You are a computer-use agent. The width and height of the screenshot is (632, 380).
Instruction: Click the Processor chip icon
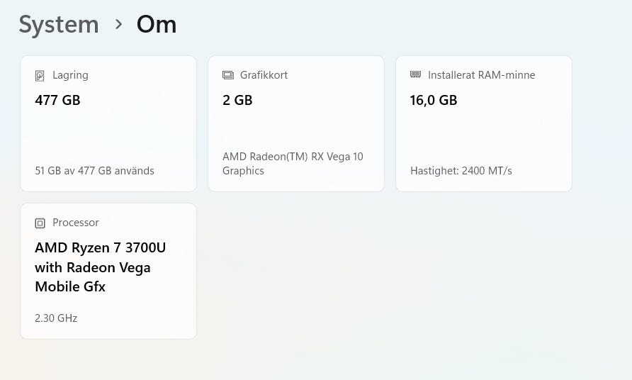pyautogui.click(x=40, y=223)
